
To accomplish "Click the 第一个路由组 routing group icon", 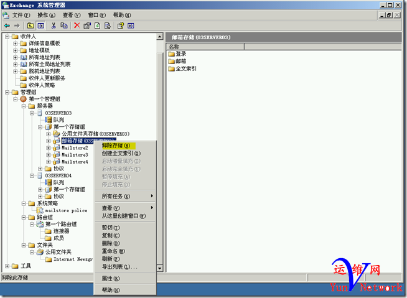I will click(40, 224).
